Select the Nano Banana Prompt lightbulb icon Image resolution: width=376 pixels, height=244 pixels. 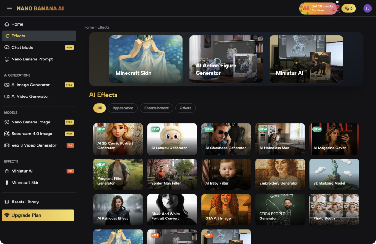click(7, 59)
